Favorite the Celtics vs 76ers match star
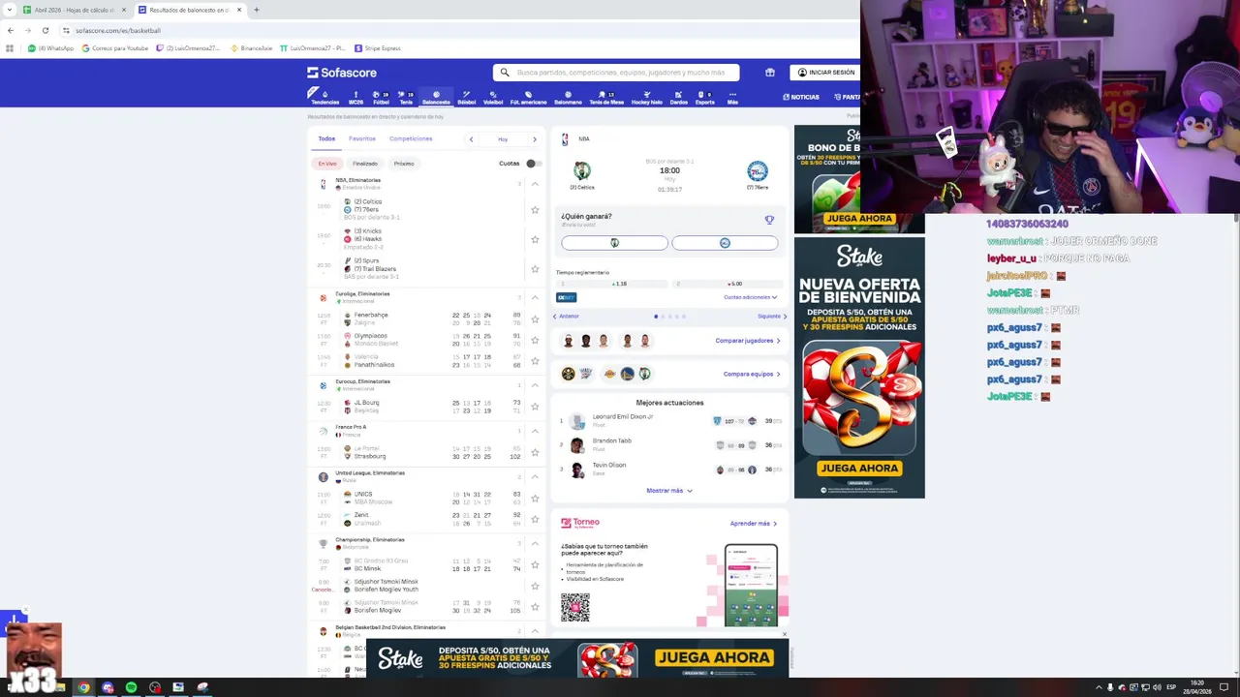1240x697 pixels. [x=535, y=210]
